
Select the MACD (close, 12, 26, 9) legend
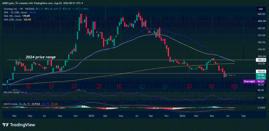coord(17,104)
